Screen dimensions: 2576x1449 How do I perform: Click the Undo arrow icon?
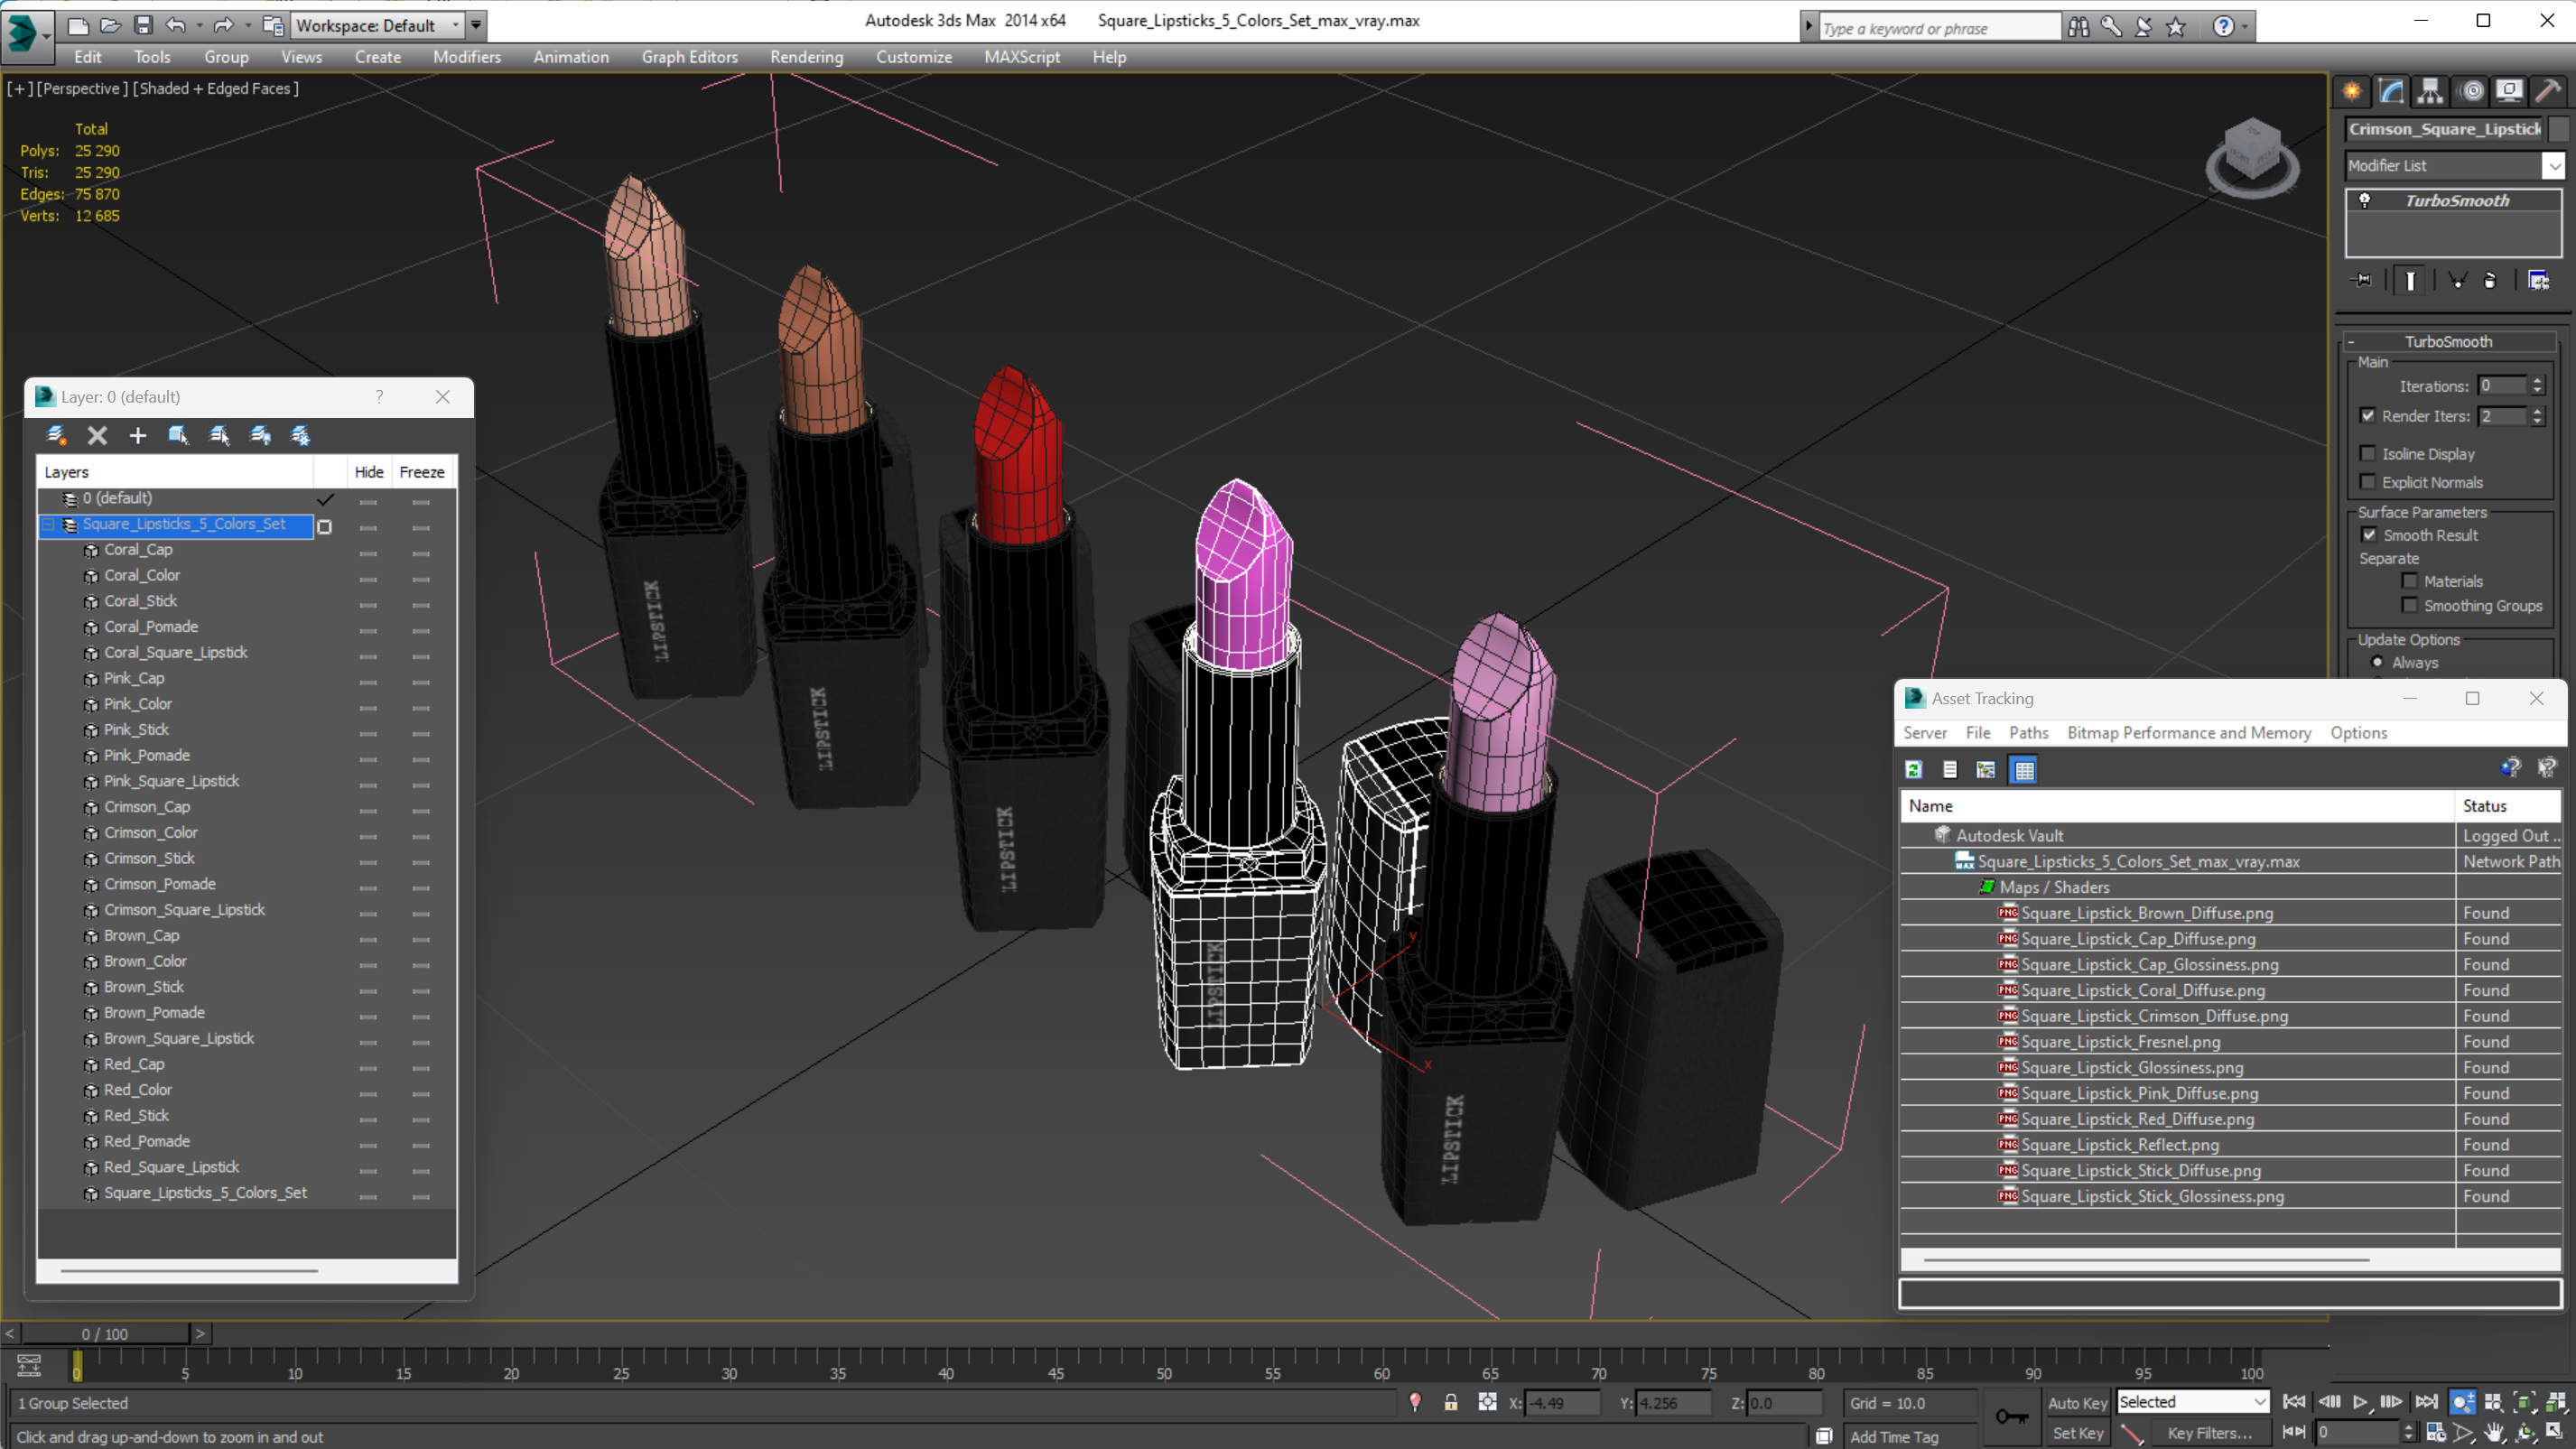(175, 25)
